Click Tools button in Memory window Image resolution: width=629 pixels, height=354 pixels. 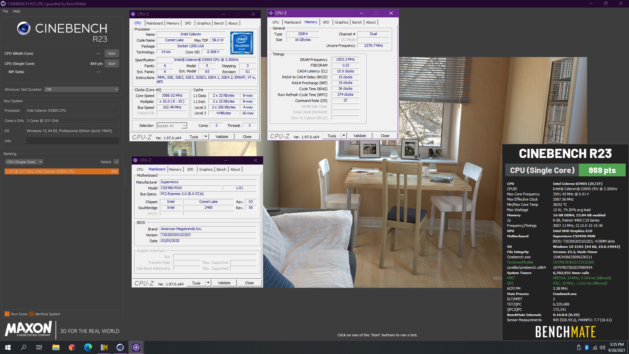(x=332, y=136)
